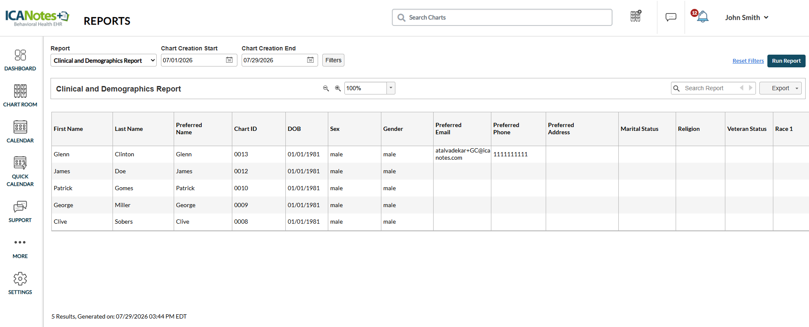Go to previous search result in report
The width and height of the screenshot is (809, 327).
coord(741,88)
